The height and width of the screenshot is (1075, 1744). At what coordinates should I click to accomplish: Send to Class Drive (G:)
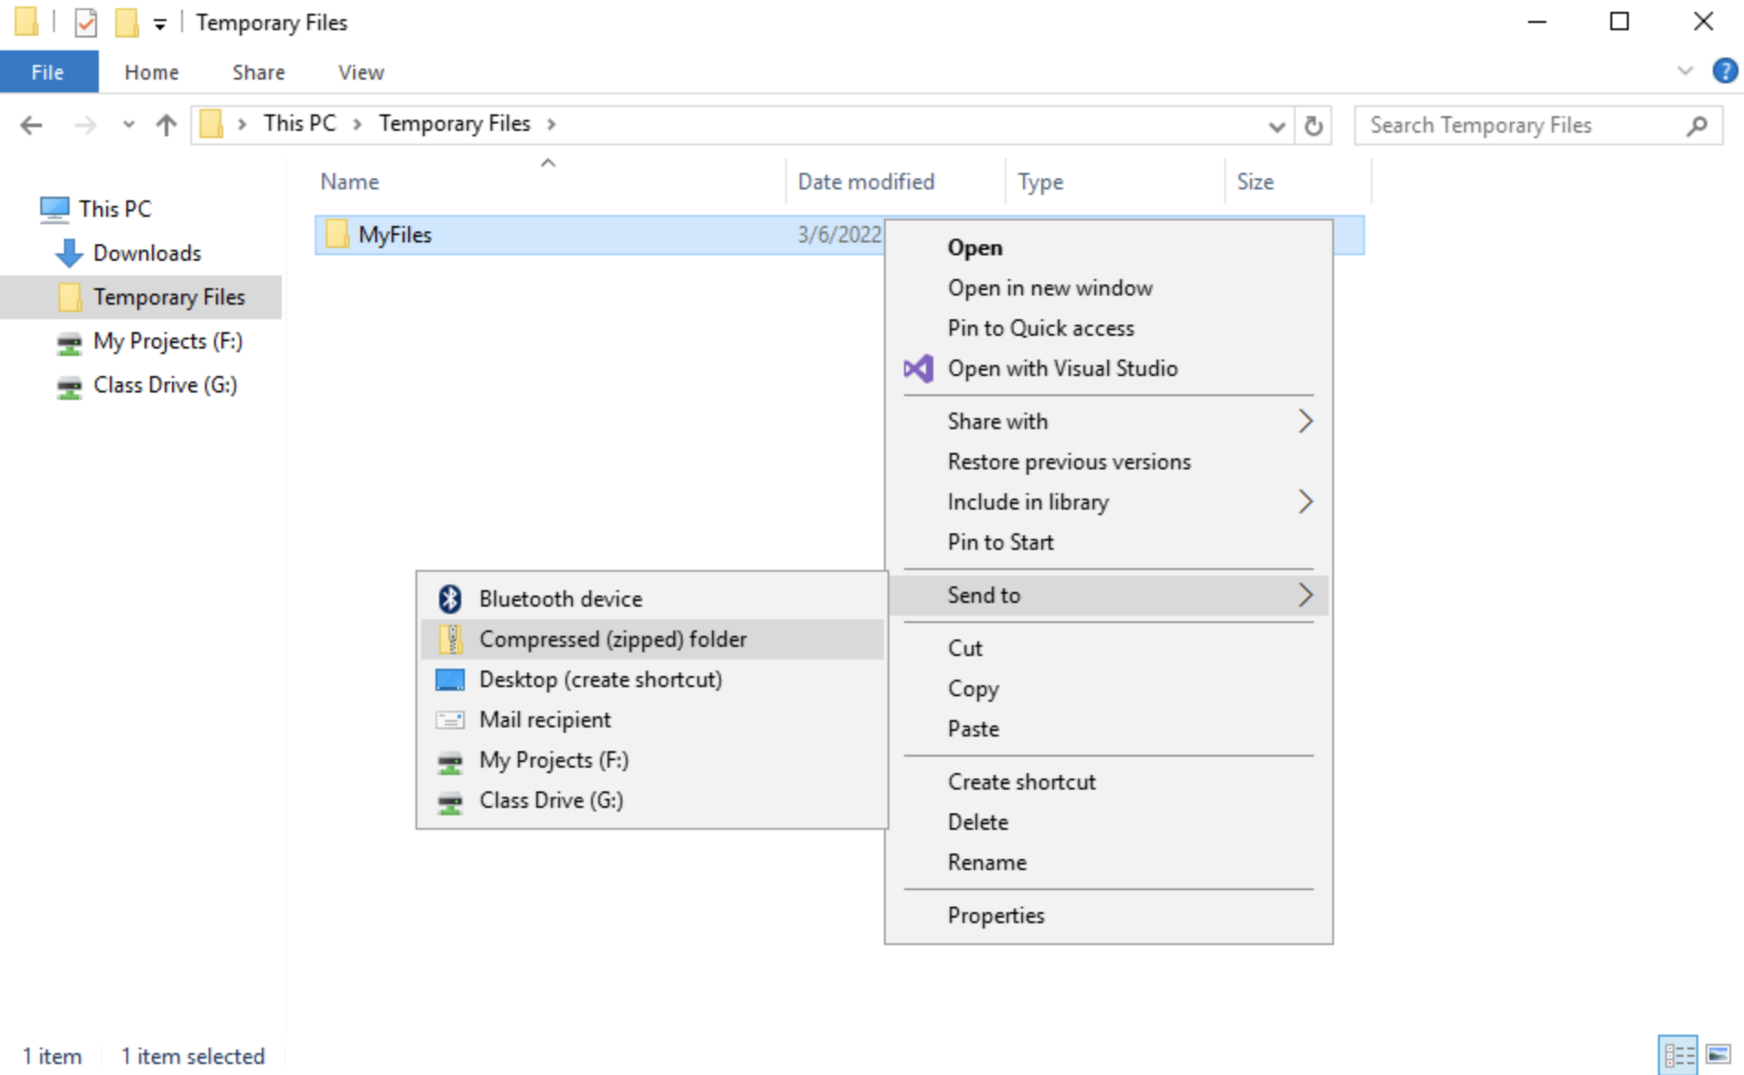click(551, 801)
